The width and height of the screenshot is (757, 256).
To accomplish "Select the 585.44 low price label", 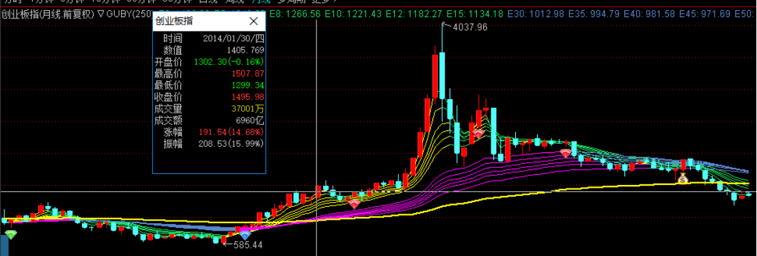I will tap(248, 245).
